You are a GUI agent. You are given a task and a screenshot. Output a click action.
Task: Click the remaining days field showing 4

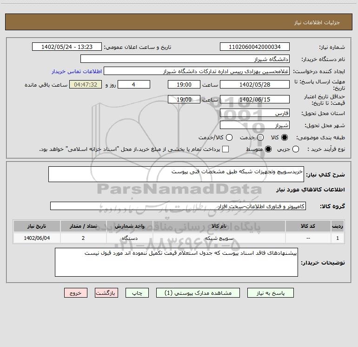click(134, 84)
